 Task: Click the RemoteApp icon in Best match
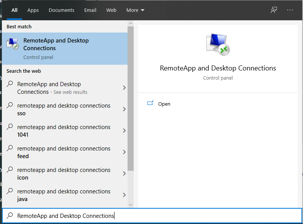[x=13, y=44]
